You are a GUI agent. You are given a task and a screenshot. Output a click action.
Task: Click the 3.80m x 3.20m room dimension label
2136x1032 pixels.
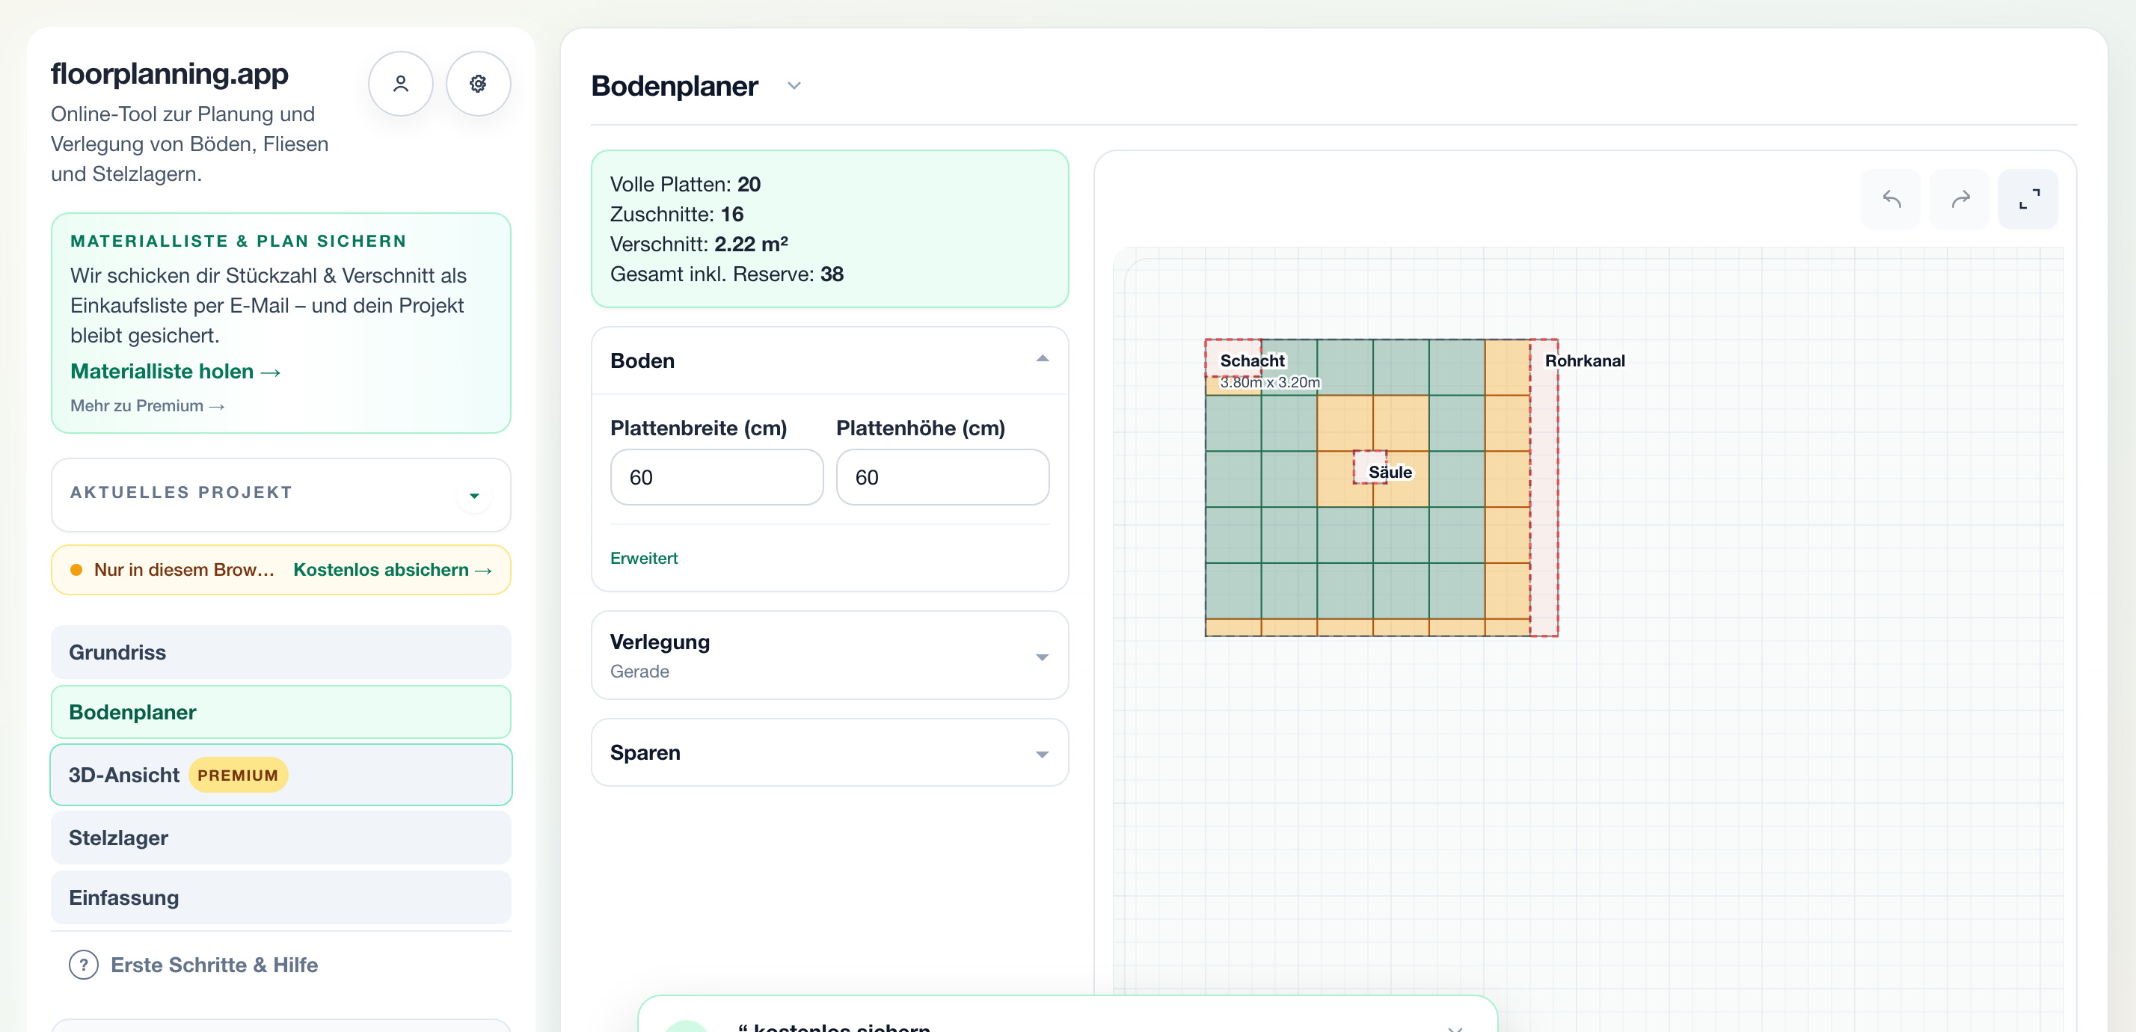[x=1269, y=383]
